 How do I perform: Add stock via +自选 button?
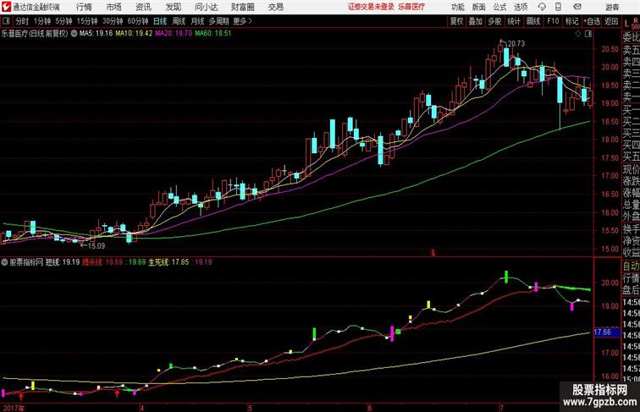(592, 21)
